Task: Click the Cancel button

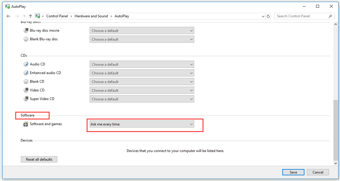Action: coord(318,172)
